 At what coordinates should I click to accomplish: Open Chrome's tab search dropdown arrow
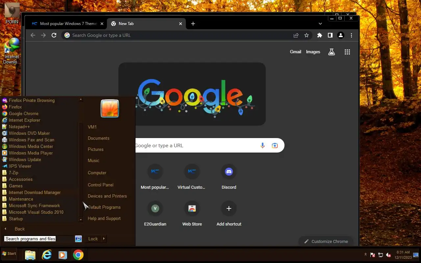pos(320,24)
